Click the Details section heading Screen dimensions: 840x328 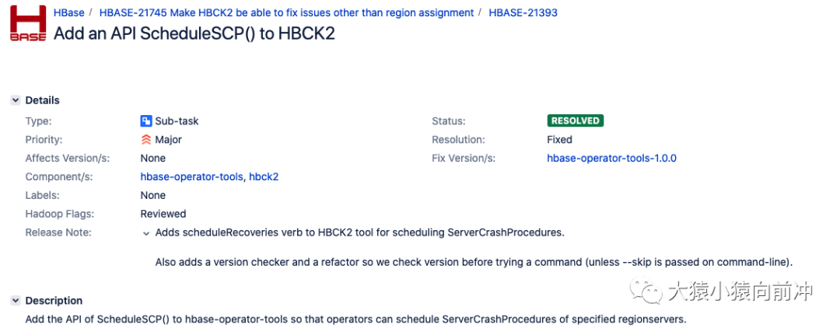click(42, 100)
